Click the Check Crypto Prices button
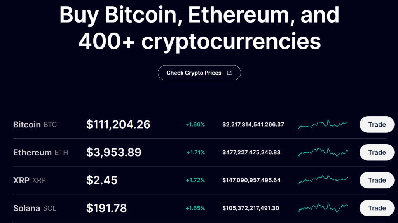 click(199, 73)
